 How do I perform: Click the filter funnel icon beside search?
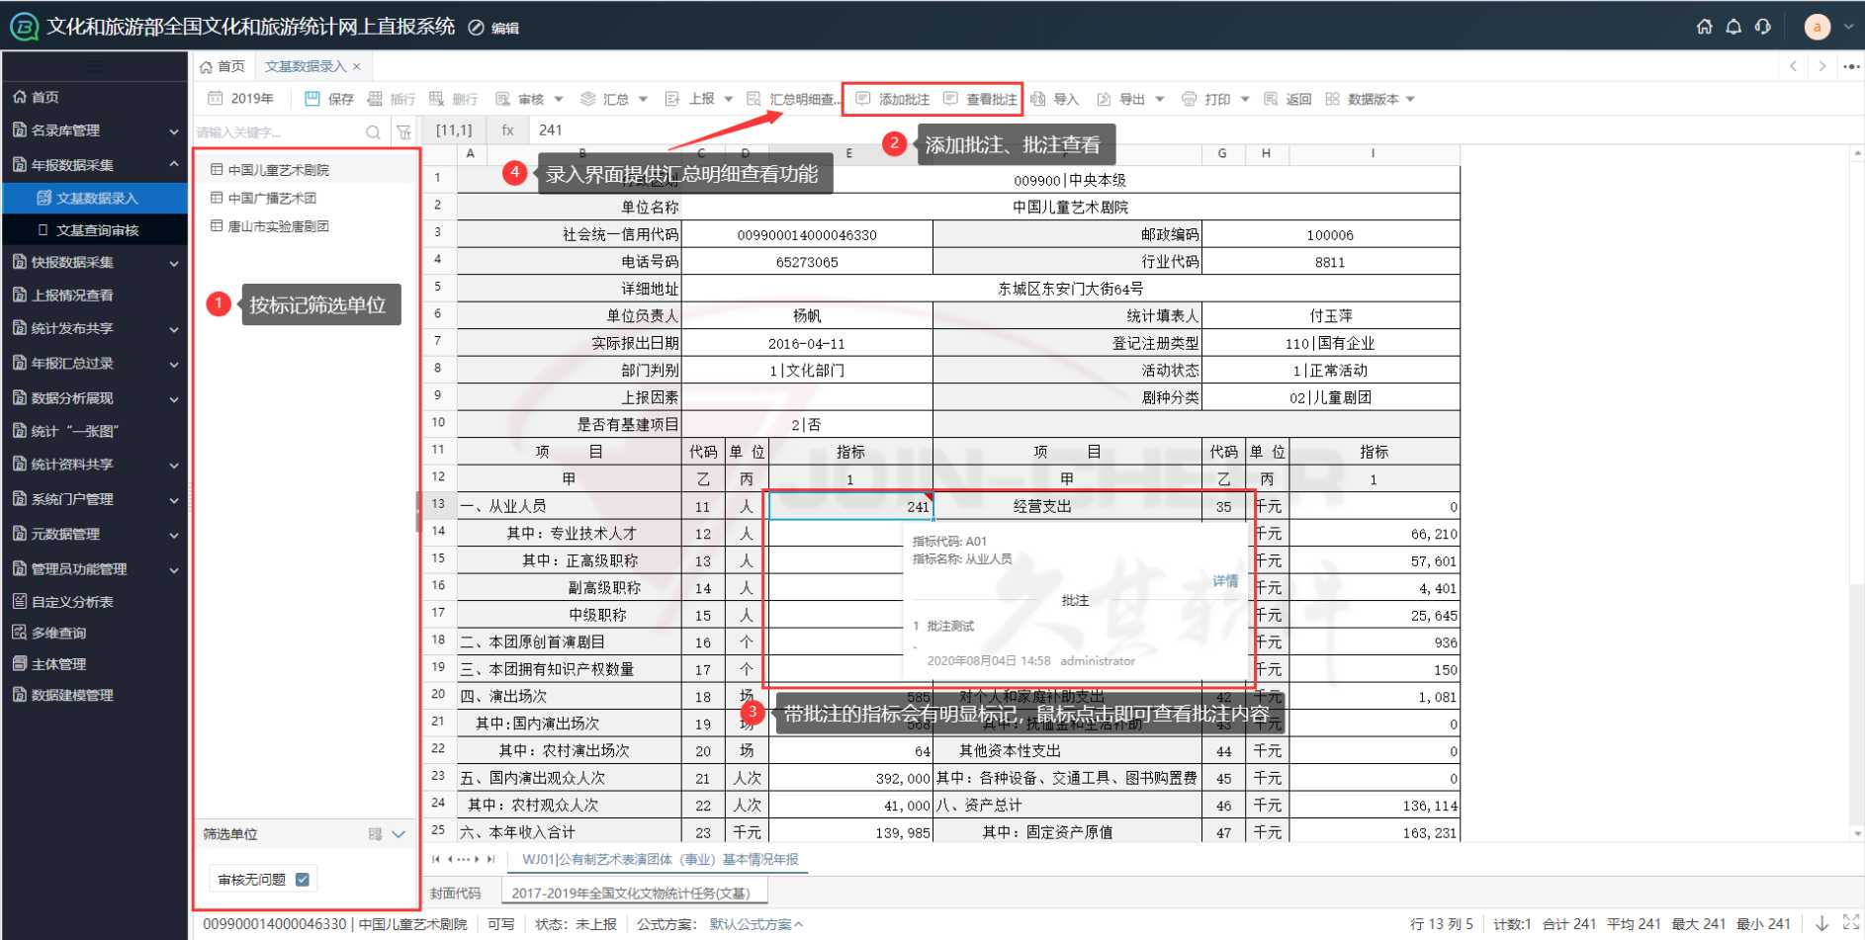coord(403,131)
